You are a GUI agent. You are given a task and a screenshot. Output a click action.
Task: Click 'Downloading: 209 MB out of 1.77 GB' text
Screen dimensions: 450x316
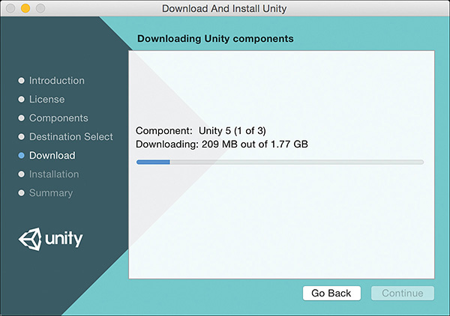[x=222, y=144]
